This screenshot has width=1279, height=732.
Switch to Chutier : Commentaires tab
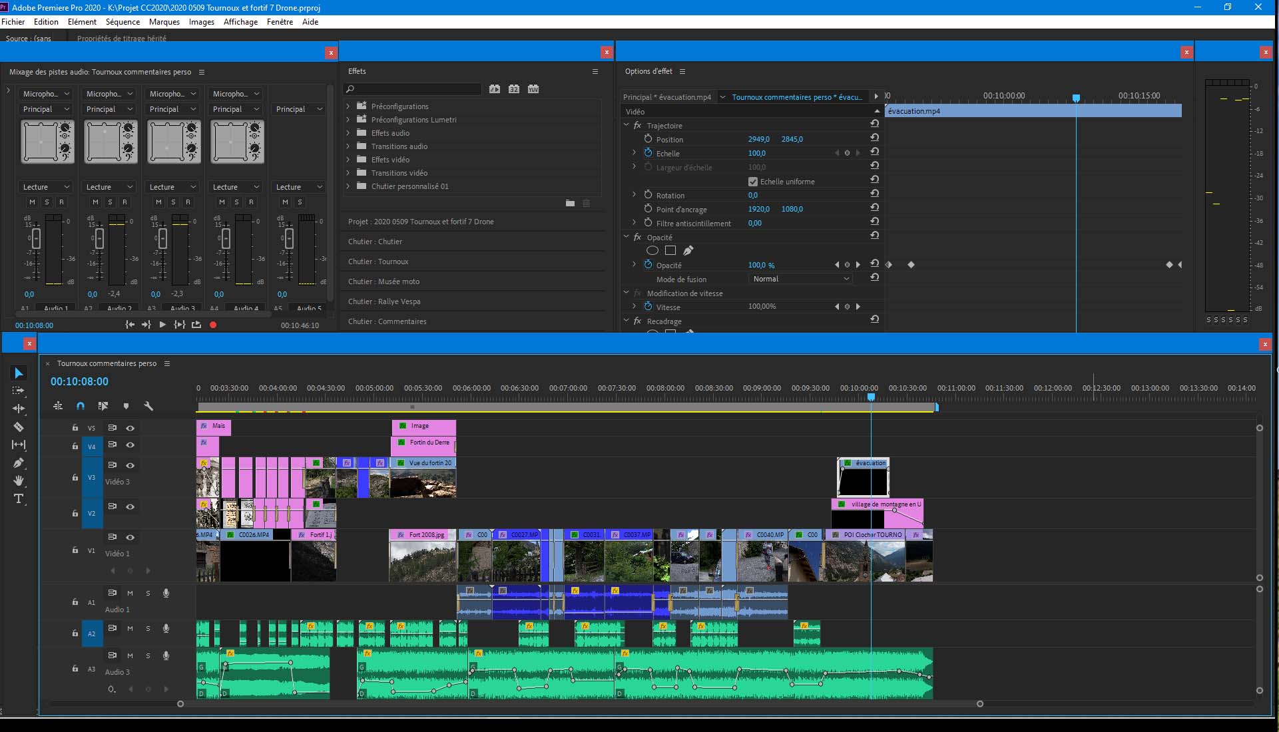point(387,321)
